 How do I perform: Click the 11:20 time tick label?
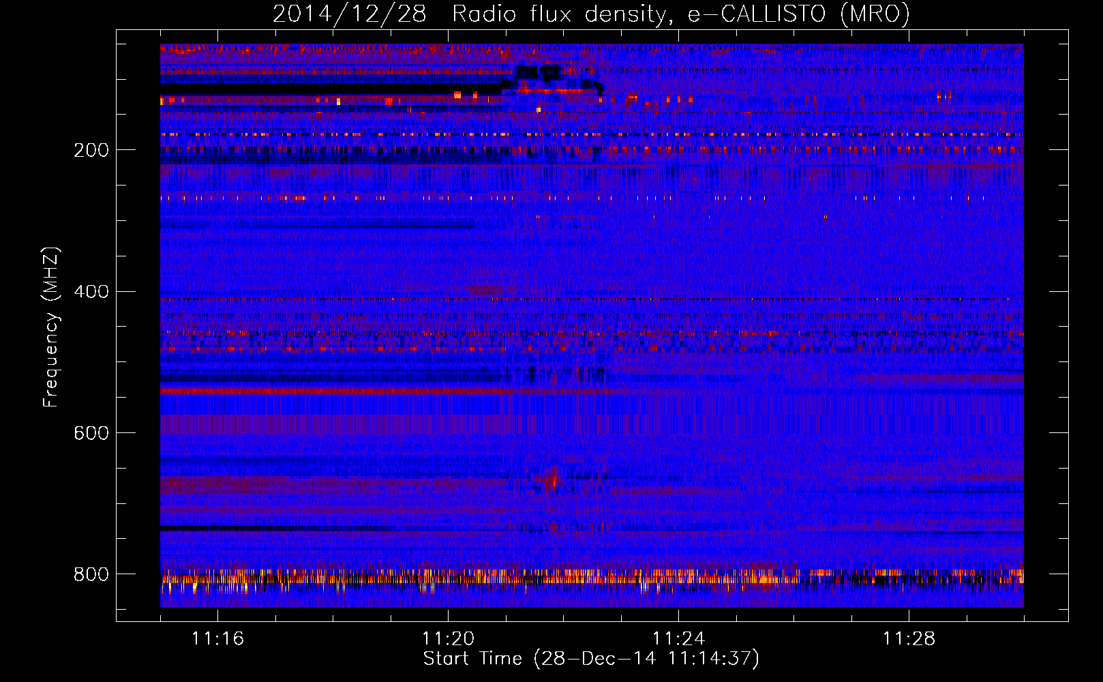click(448, 638)
